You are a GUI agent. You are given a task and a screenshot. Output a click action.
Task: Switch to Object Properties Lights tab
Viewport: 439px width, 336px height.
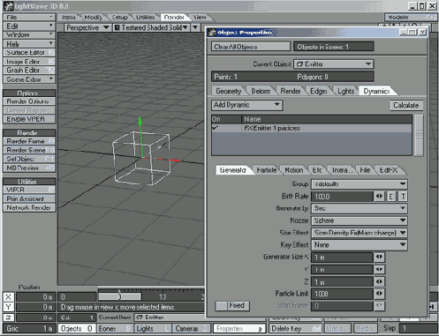coord(345,91)
